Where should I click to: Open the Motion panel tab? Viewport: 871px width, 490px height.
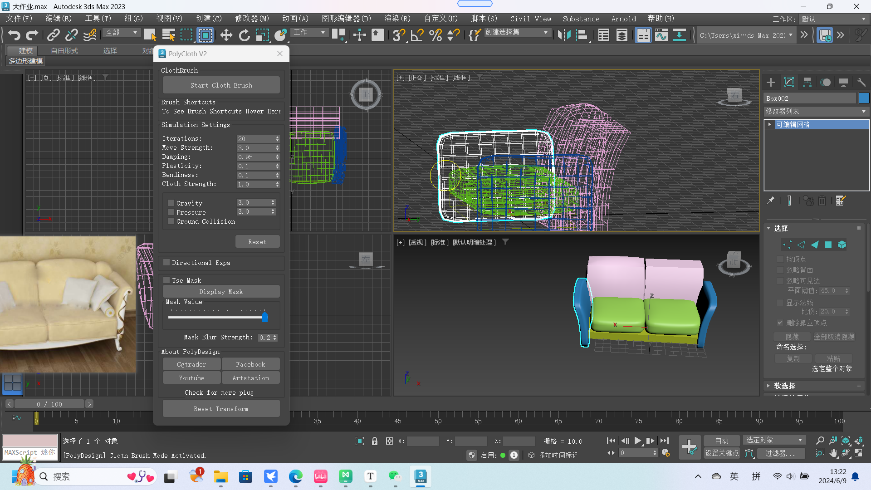(825, 82)
